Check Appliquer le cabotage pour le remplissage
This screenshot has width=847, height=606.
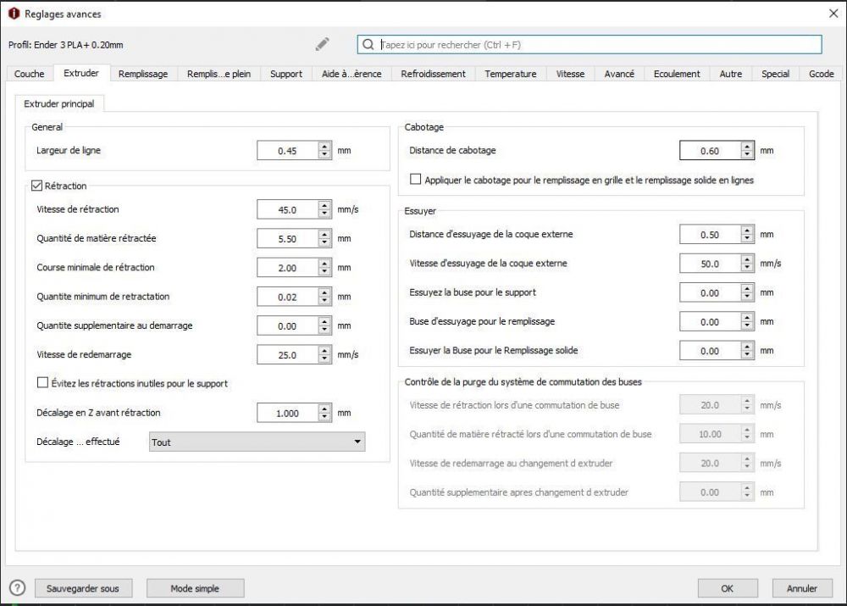[415, 180]
